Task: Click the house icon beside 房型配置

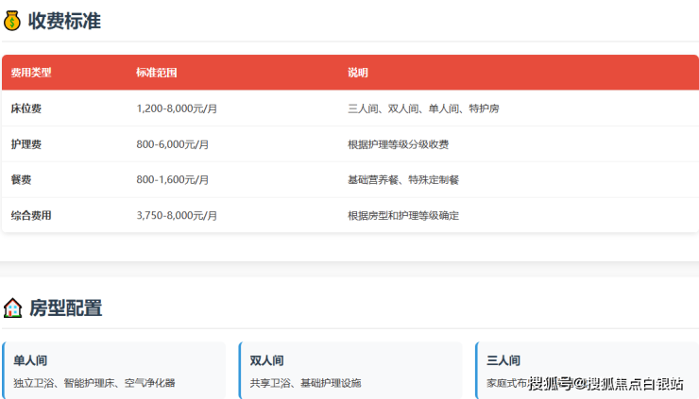Action: (13, 308)
